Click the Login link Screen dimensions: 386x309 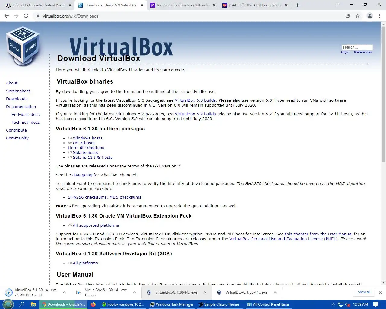pyautogui.click(x=345, y=52)
